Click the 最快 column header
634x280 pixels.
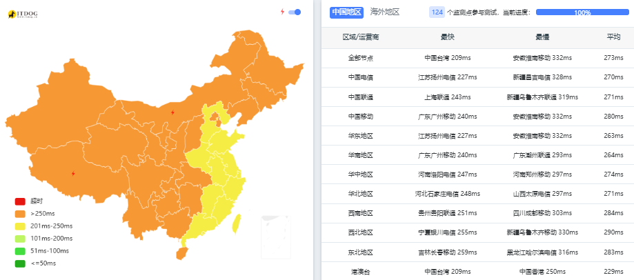coord(448,37)
